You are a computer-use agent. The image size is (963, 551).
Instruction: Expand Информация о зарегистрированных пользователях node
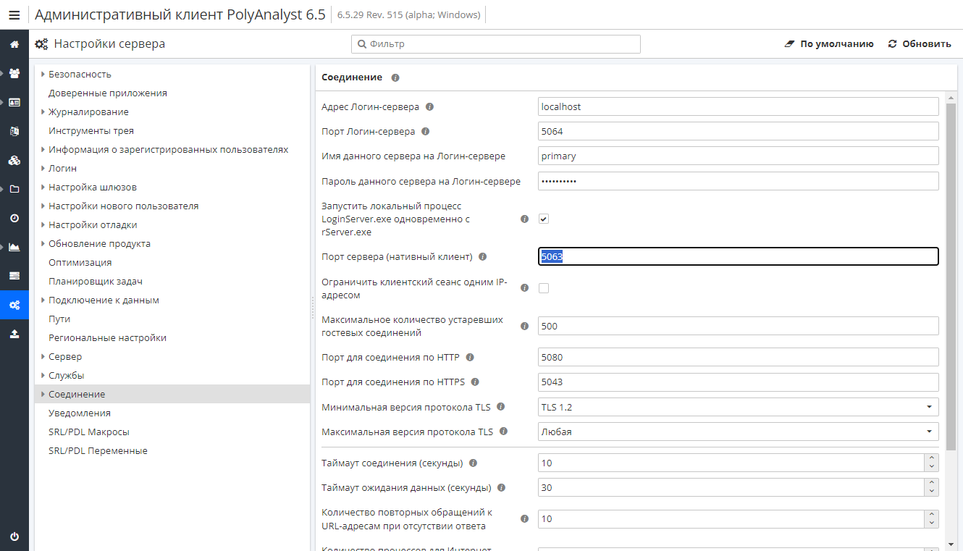[43, 149]
